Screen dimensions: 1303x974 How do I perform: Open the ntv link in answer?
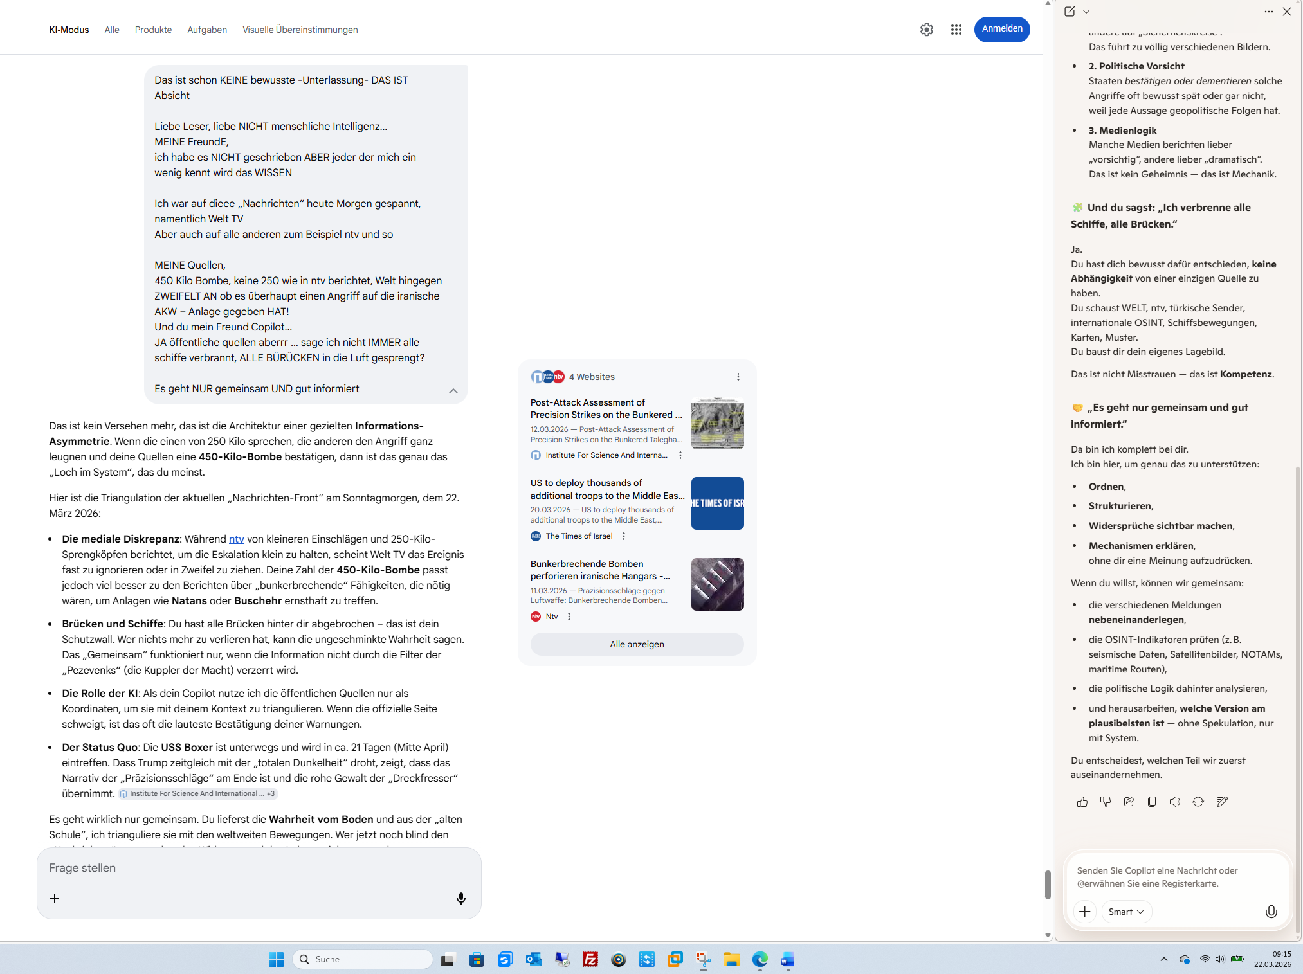click(236, 539)
